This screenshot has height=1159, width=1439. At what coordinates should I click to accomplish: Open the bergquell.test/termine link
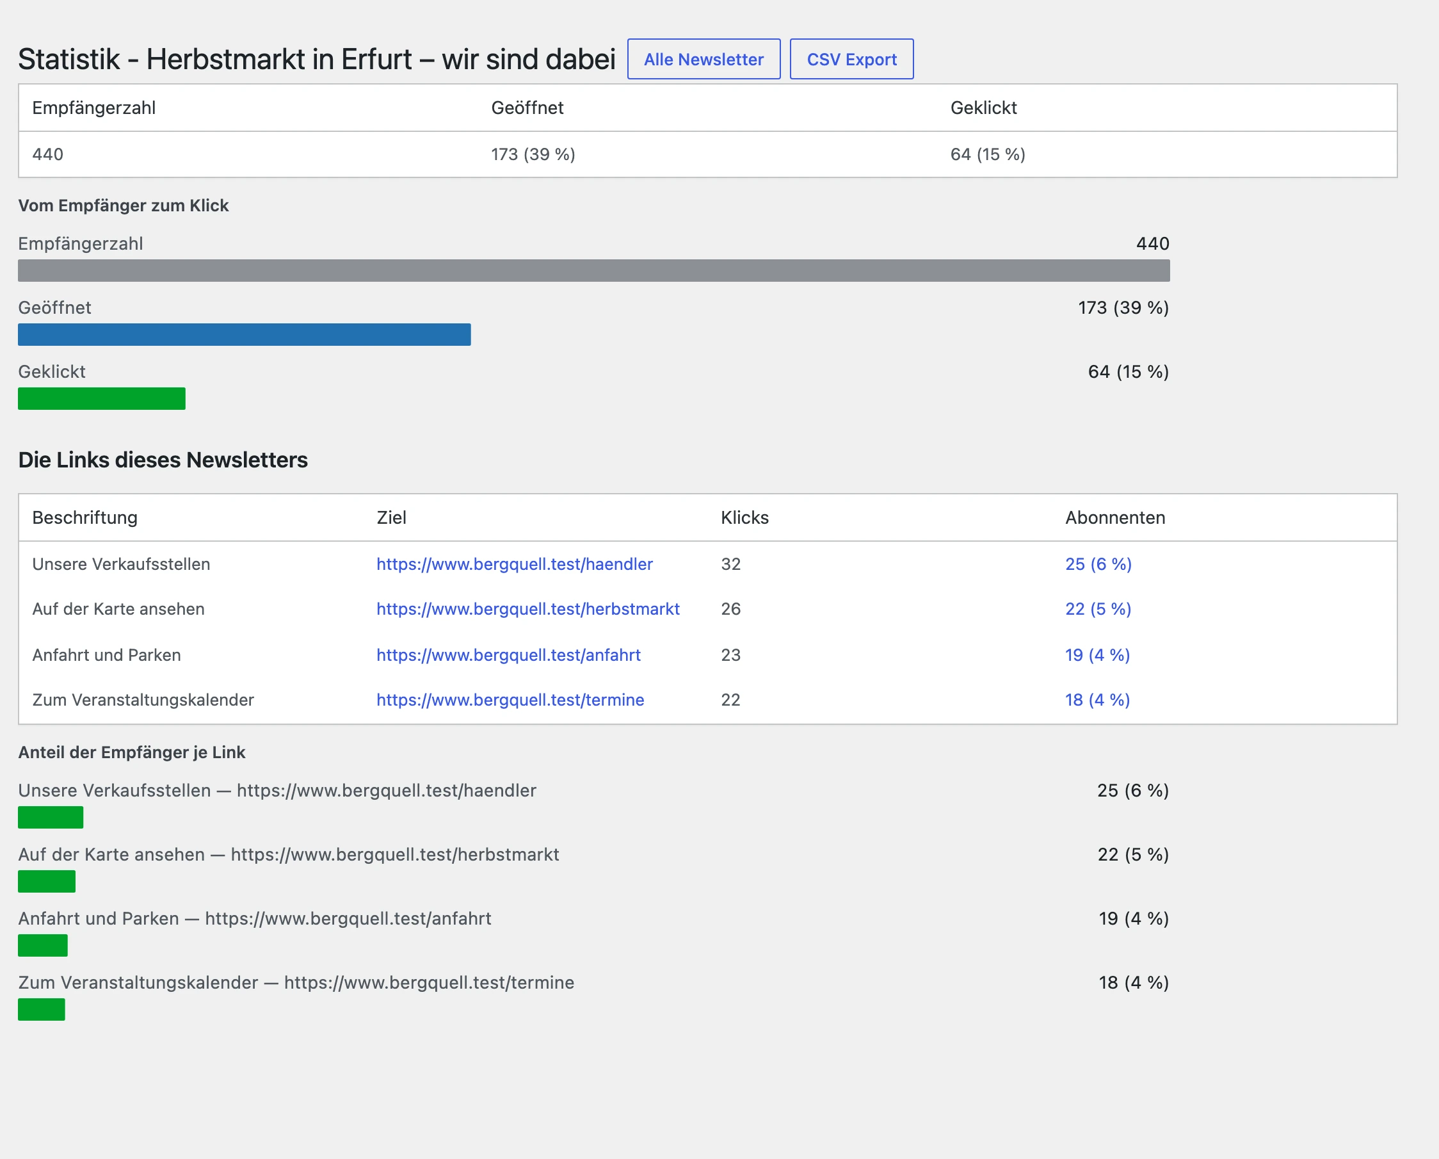tap(511, 700)
